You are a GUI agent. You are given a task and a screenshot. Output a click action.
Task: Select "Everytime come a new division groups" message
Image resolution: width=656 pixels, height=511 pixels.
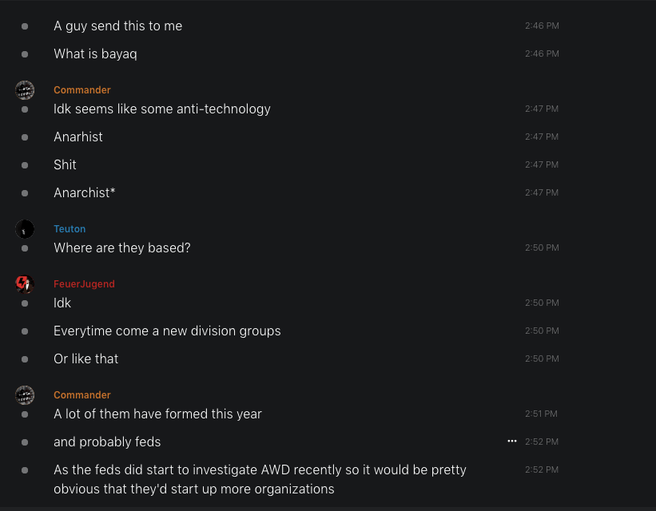[167, 331]
